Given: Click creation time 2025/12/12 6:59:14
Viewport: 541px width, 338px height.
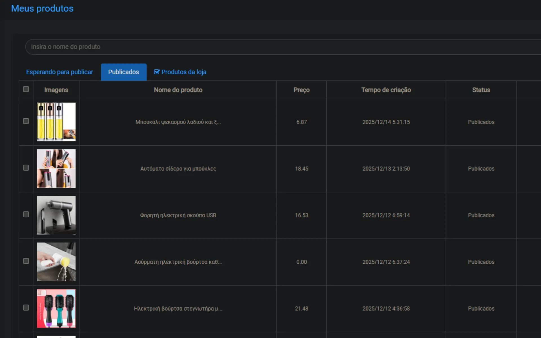Looking at the screenshot, I should point(386,215).
